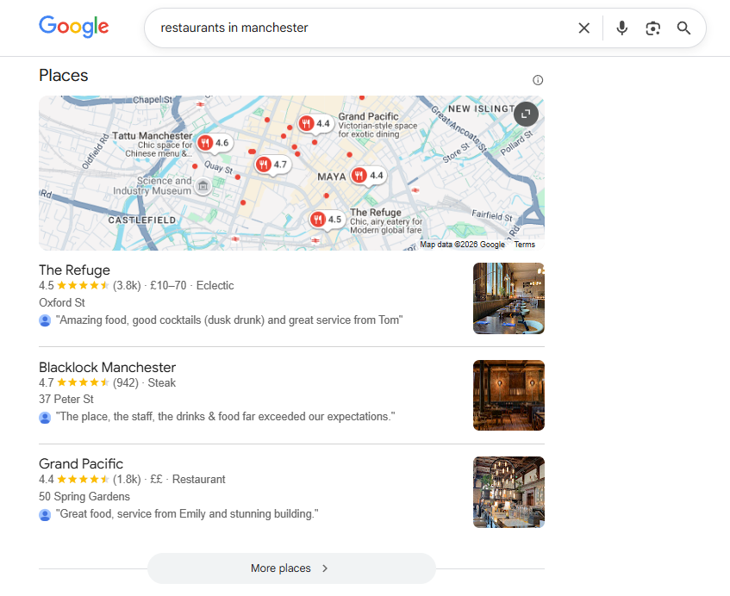Click the reviewer avatar beside Grand Pacific review

[45, 514]
